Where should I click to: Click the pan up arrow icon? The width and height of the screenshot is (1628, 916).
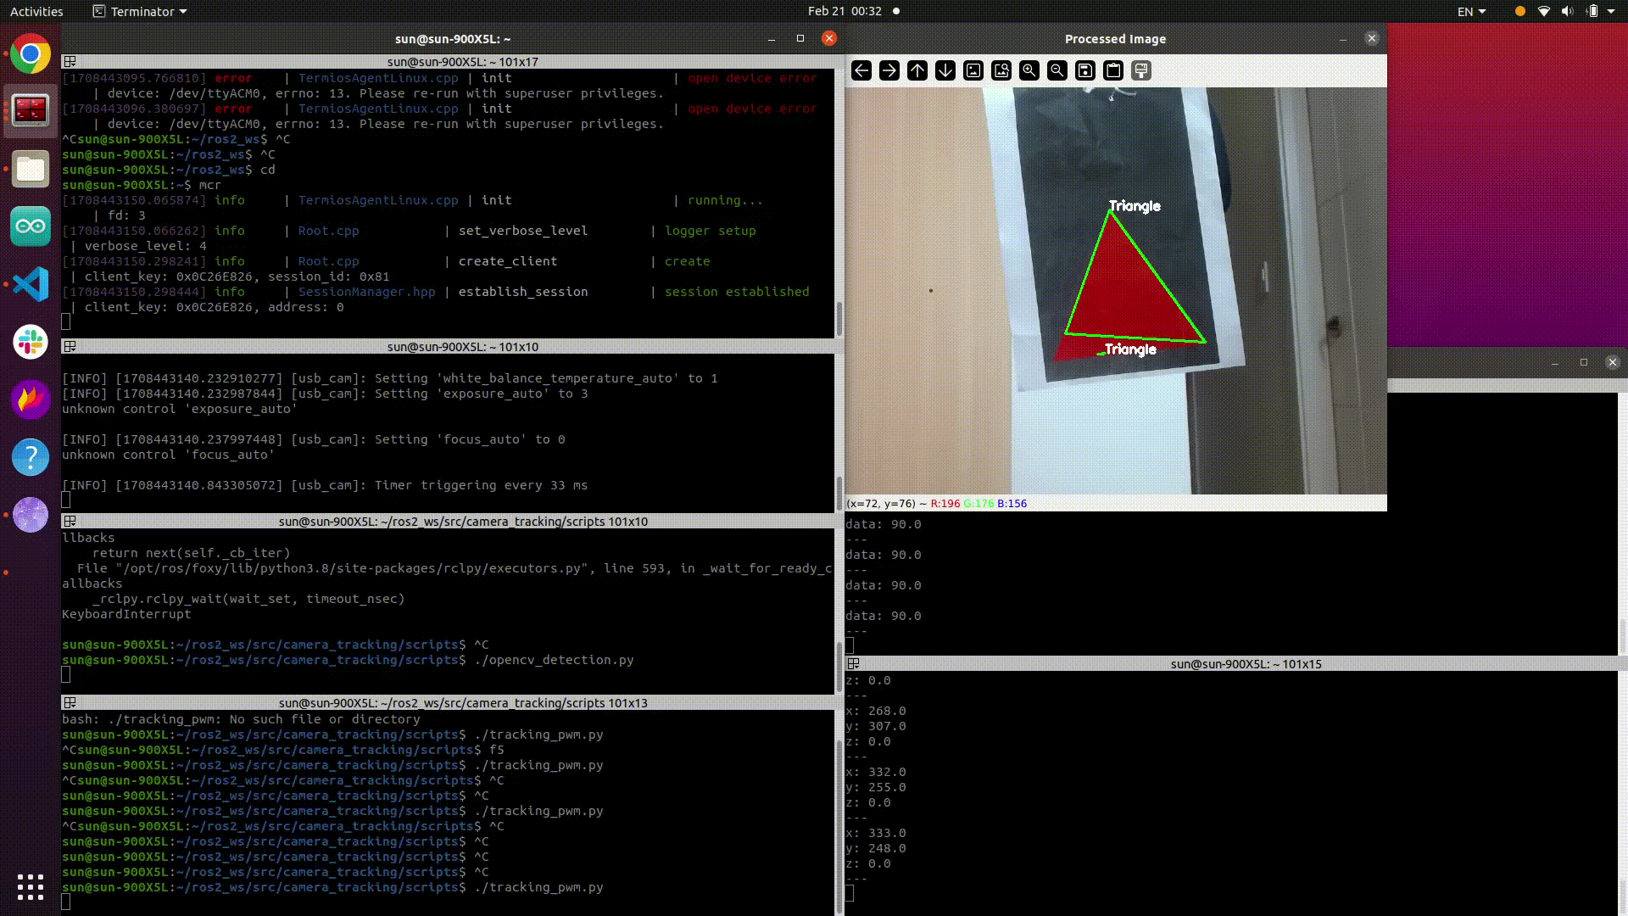[x=917, y=70]
